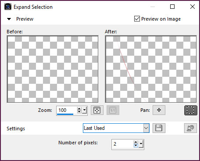
Task: Click the zoom to 100% (1:1) icon
Action: pyautogui.click(x=113, y=110)
